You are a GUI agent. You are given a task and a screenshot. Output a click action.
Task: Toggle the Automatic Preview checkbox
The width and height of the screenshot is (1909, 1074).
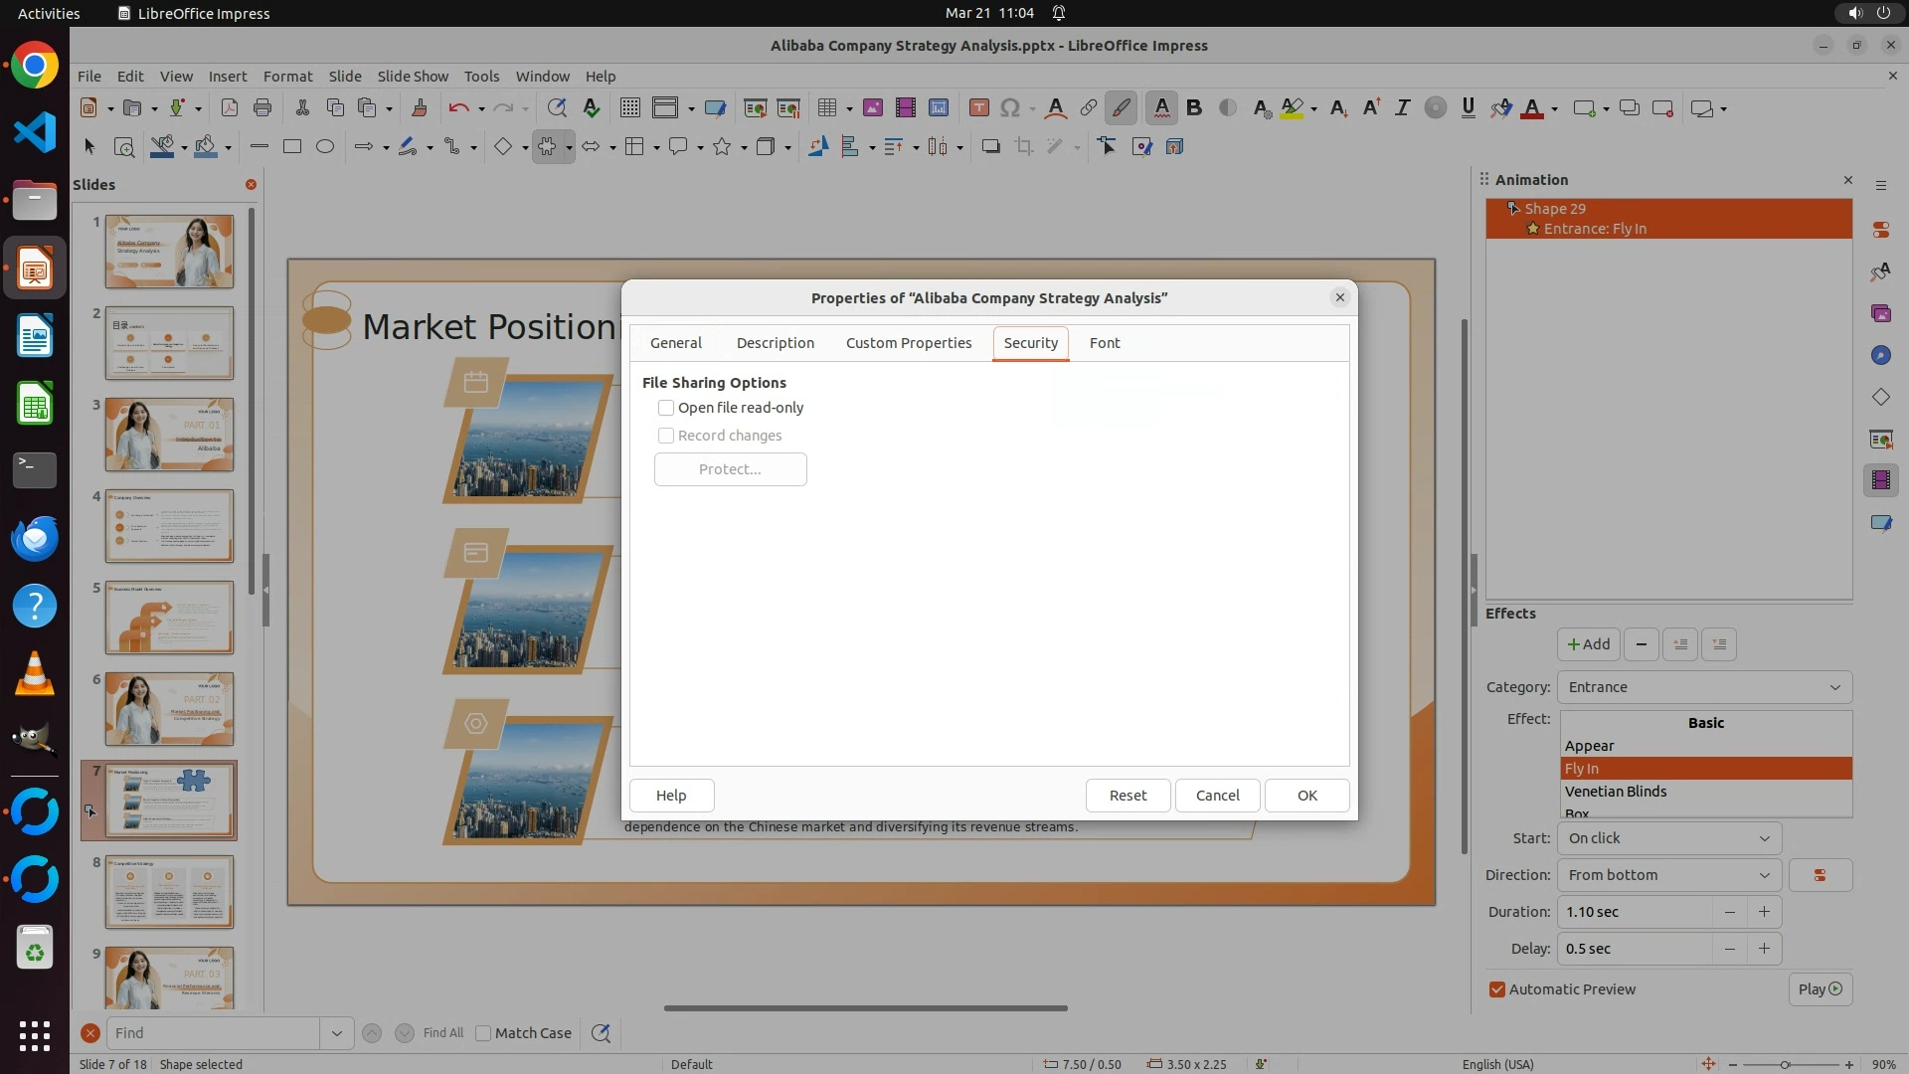tap(1496, 989)
